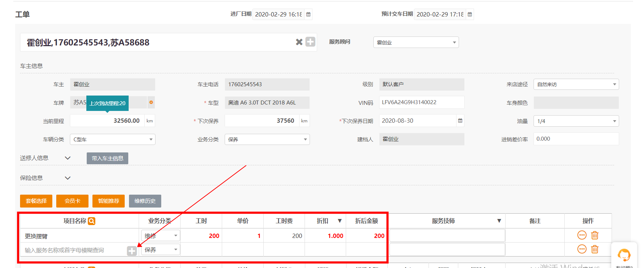This screenshot has height=268, width=641.
Task: Click the 单价 value 1 in 更换摆臂 row
Action: (x=259, y=236)
